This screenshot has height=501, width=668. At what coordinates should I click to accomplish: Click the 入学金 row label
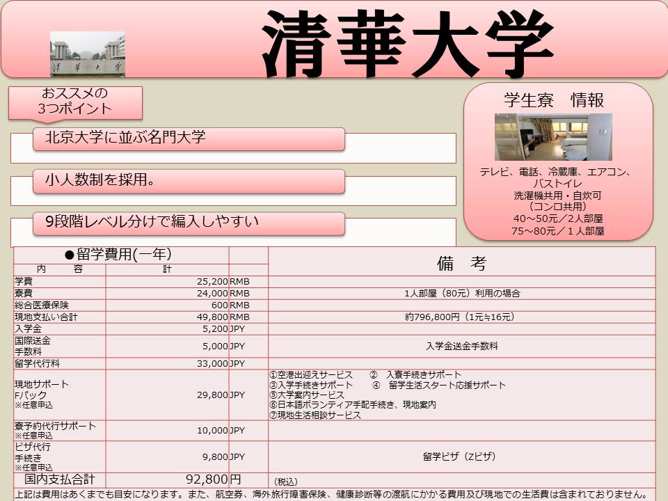(28, 329)
